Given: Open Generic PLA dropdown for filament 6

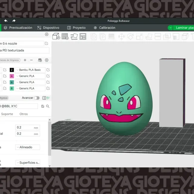Looking at the screenshot, I should 30,82.
